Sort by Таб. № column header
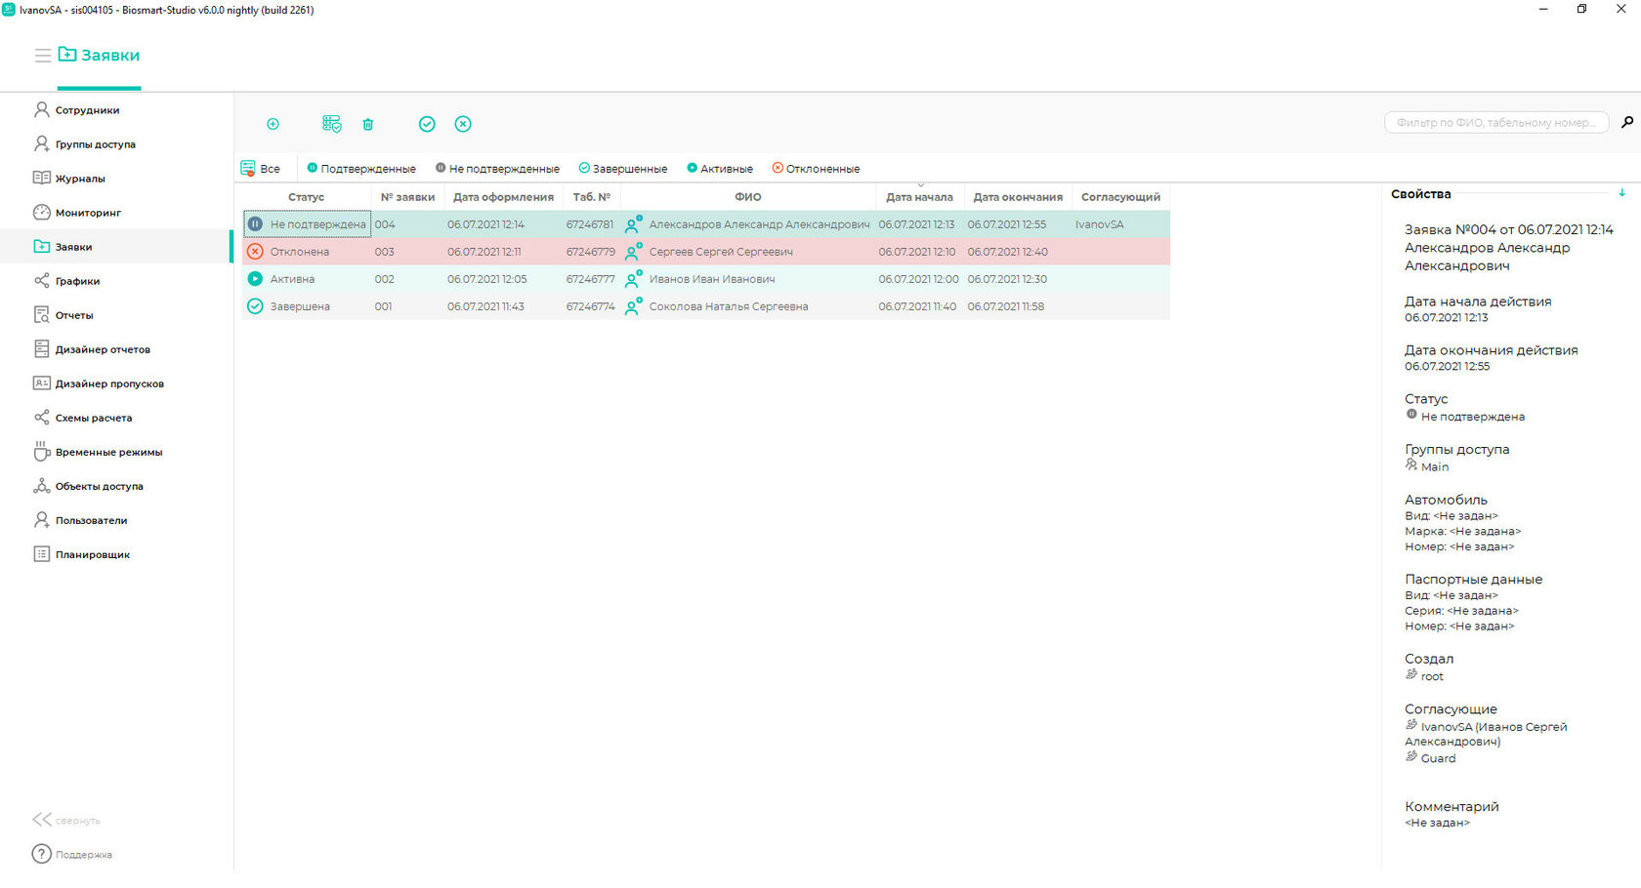The width and height of the screenshot is (1641, 888). click(591, 197)
